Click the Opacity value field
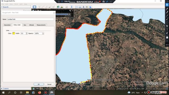This screenshot has width=169, height=95. pos(38,34)
